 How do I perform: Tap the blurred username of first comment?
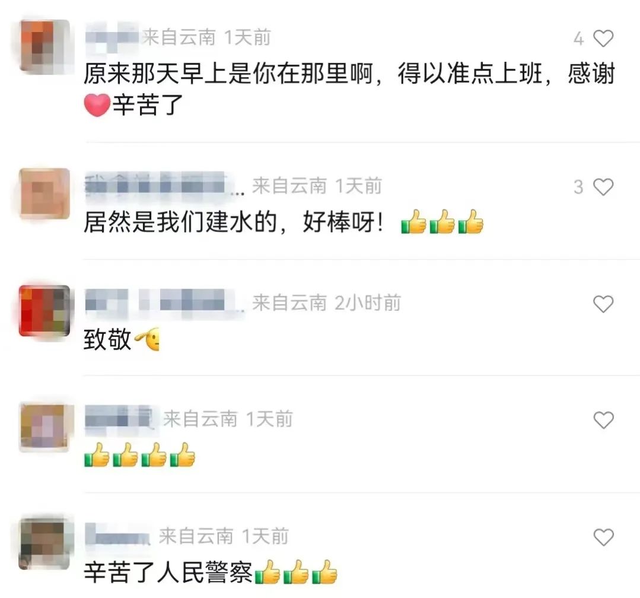pyautogui.click(x=112, y=38)
